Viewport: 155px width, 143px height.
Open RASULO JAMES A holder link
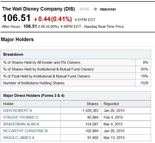click(19, 138)
